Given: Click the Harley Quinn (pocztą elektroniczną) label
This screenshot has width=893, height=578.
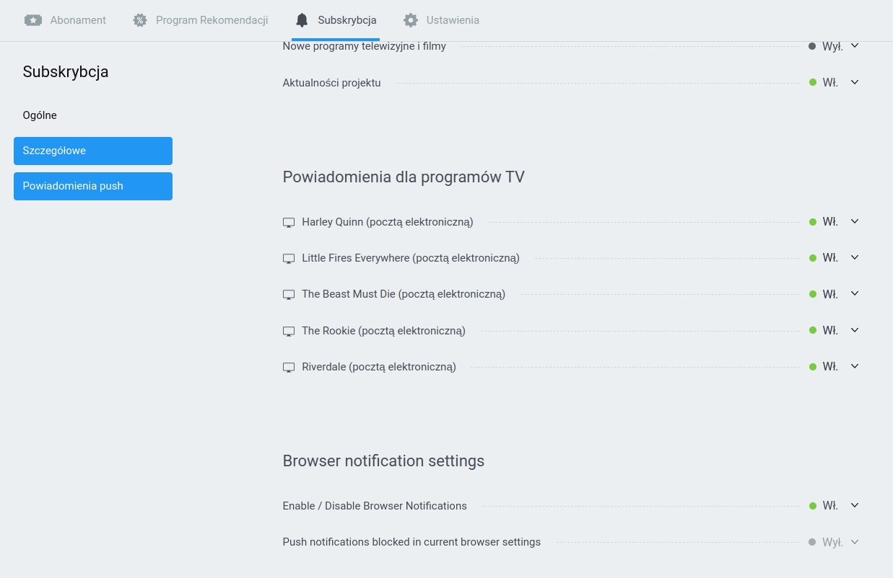Looking at the screenshot, I should 388,222.
